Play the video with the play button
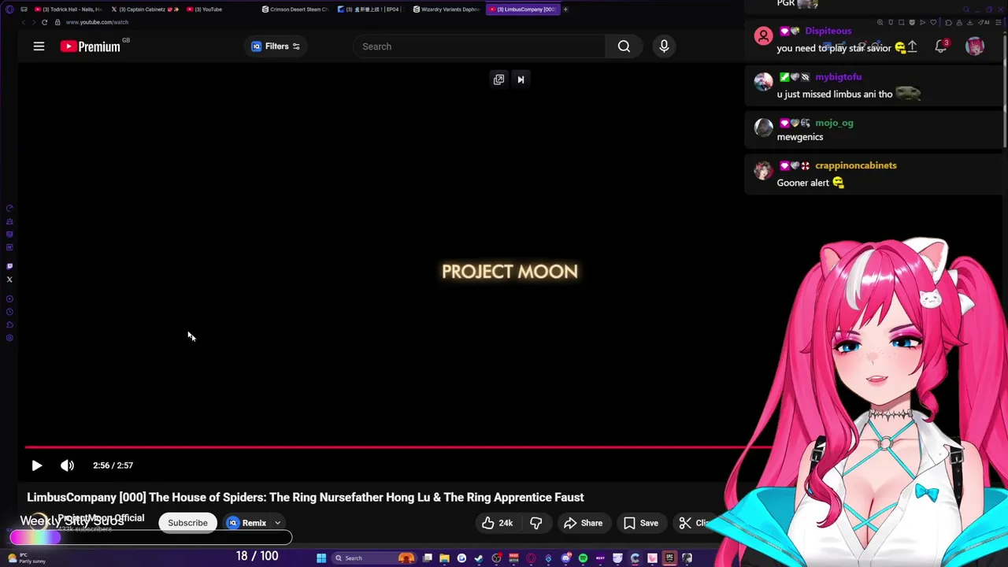This screenshot has width=1008, height=567. (36, 465)
